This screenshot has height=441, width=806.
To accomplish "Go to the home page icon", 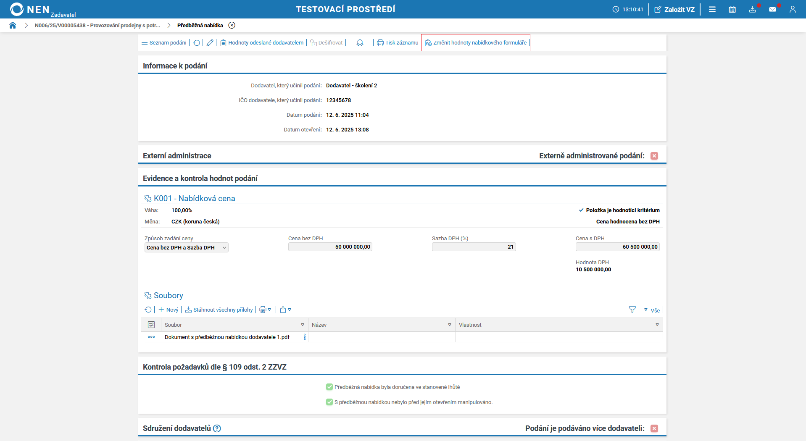I will click(13, 25).
